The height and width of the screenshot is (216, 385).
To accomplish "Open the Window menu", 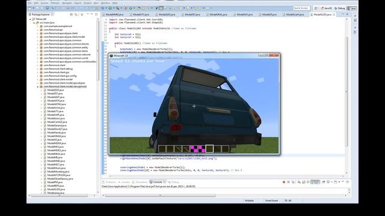I will [105, 3].
